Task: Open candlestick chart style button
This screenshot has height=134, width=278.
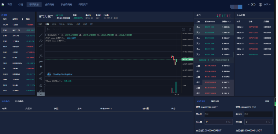Action: click(x=48, y=29)
